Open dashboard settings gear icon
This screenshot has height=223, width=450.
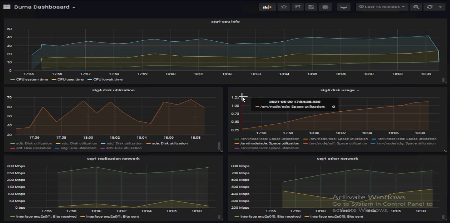click(x=325, y=7)
